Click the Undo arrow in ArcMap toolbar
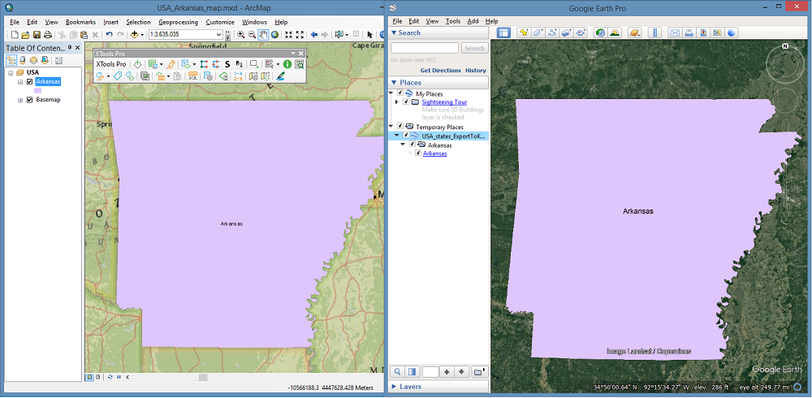This screenshot has height=398, width=812. point(110,35)
